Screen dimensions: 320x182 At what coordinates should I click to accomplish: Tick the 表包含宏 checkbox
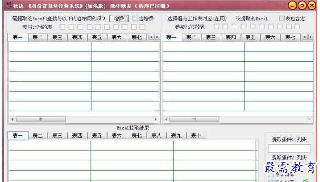(281, 18)
